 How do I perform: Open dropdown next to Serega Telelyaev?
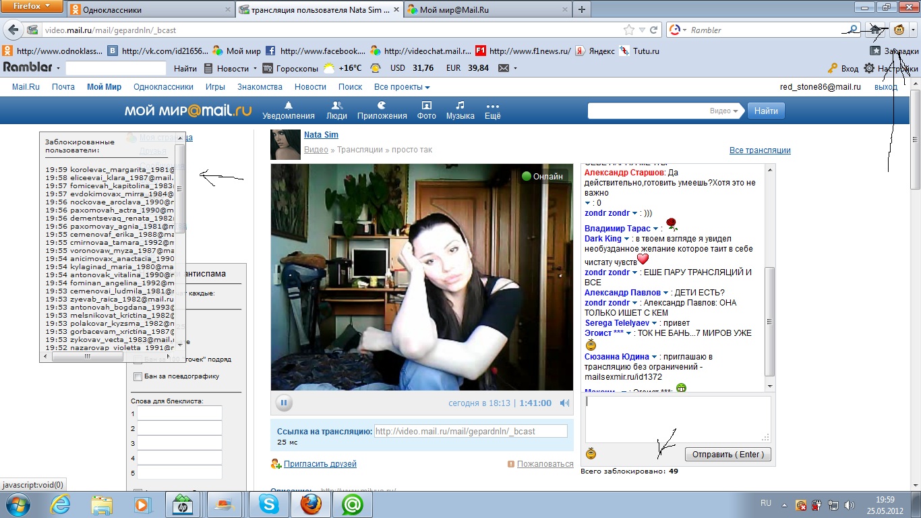(x=655, y=323)
